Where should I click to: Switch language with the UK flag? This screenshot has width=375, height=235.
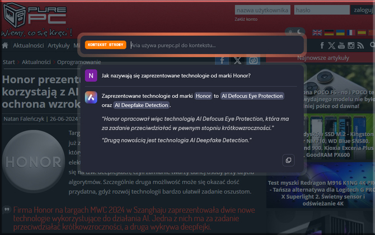[317, 33]
